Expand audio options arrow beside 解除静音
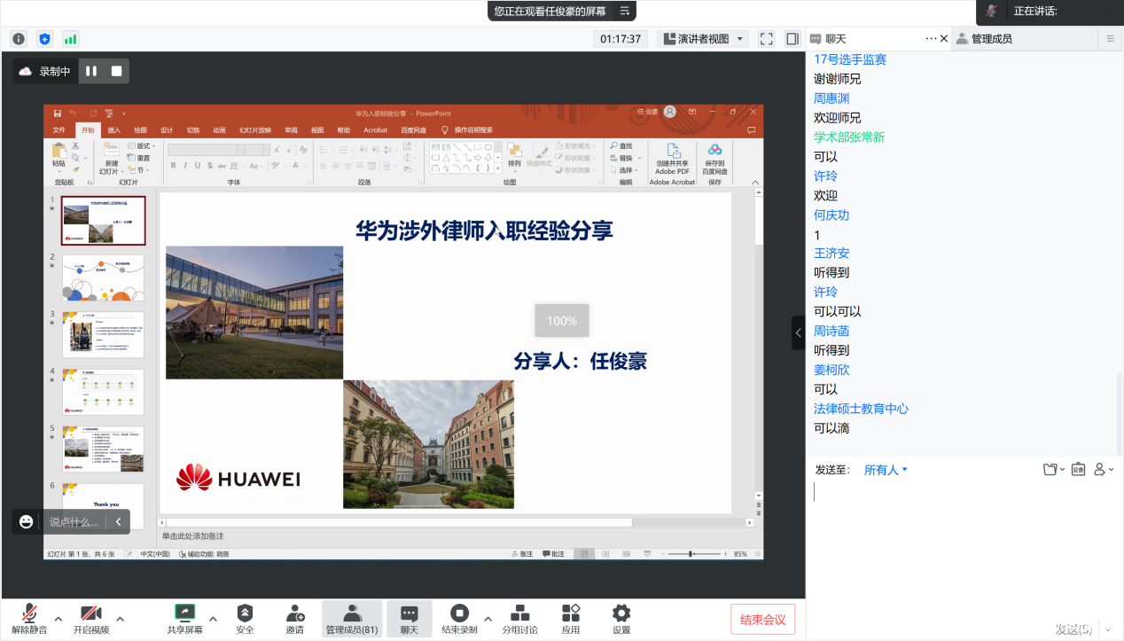1124x641 pixels. point(59,618)
